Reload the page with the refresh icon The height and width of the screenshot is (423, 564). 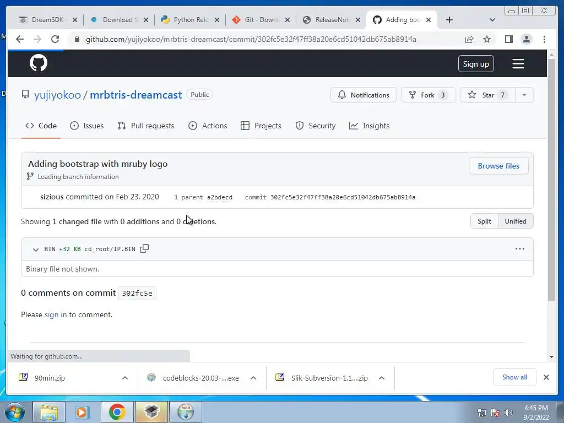tap(55, 39)
